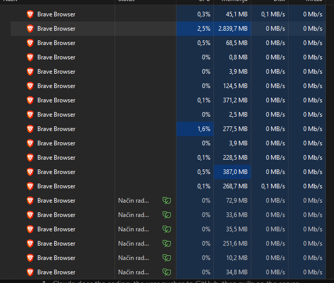Click the green efficiency leaf in the 72,9 MB row
This screenshot has height=283, width=334.
click(167, 201)
